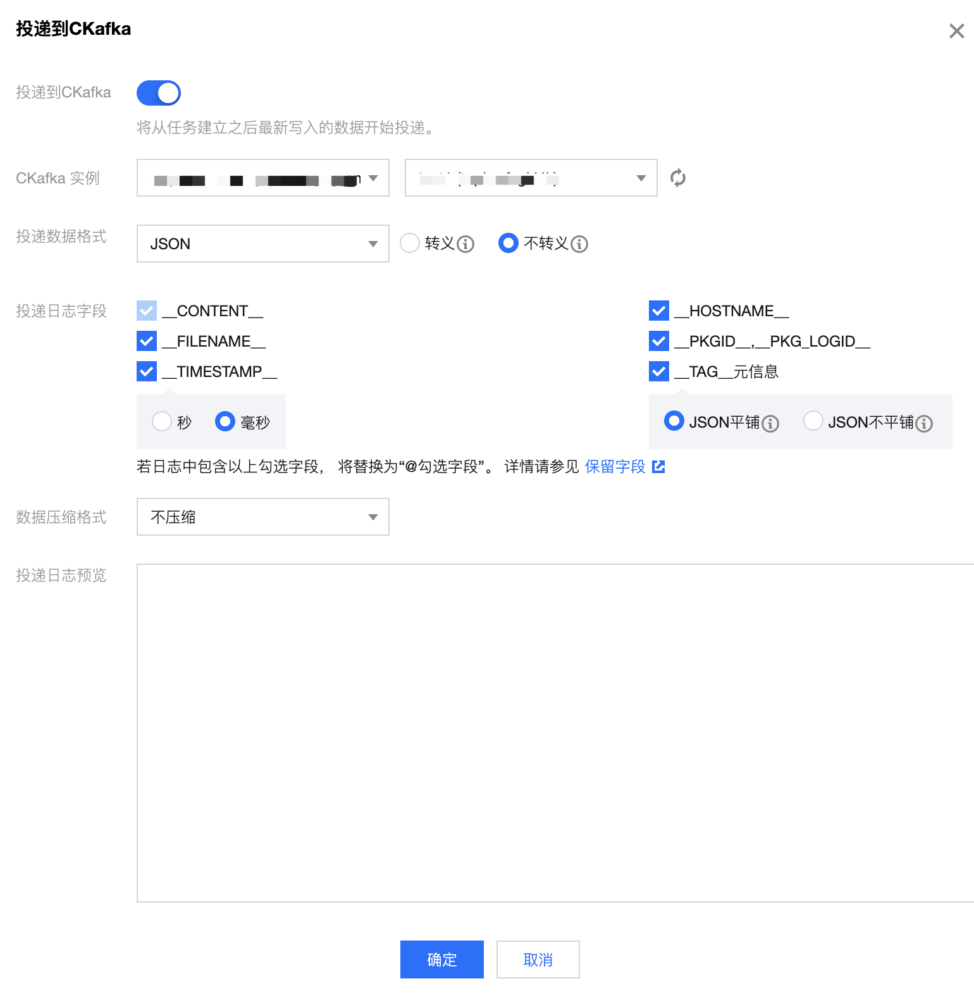This screenshot has height=993, width=974.
Task: Click the 取消 button
Action: (x=538, y=959)
